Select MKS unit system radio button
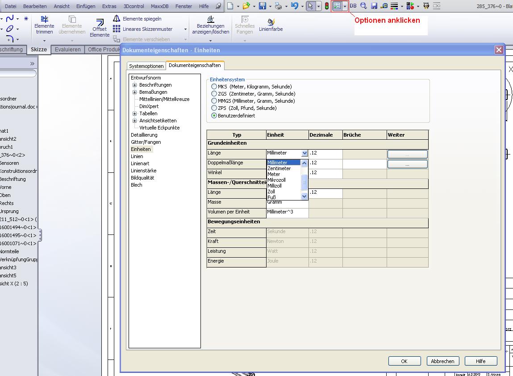This screenshot has width=513, height=376. coord(214,86)
